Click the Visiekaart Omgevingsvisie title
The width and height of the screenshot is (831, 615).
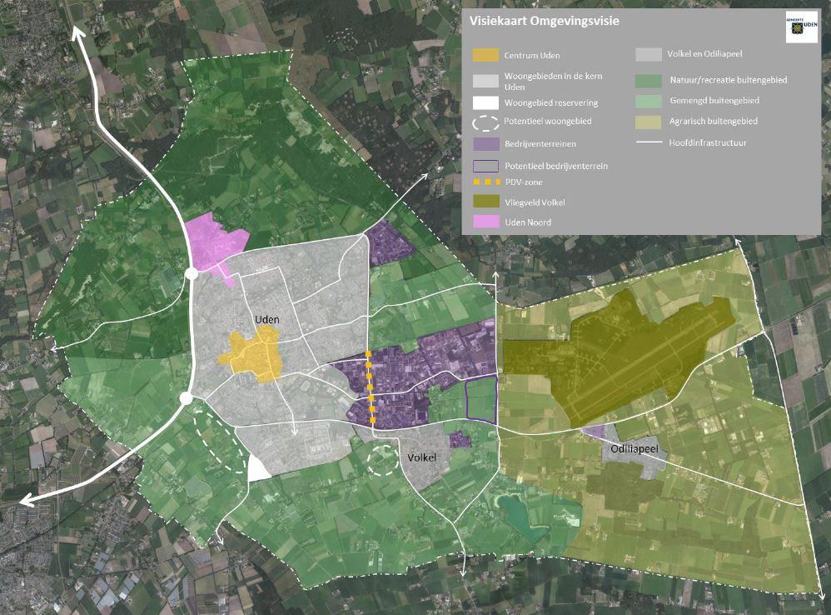point(545,22)
